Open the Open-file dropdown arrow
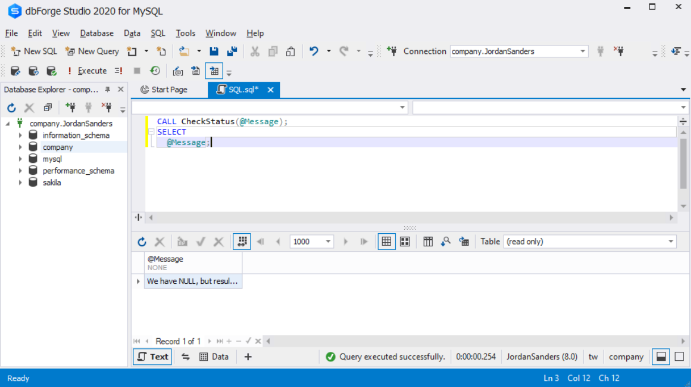Image resolution: width=691 pixels, height=387 pixels. click(x=199, y=52)
